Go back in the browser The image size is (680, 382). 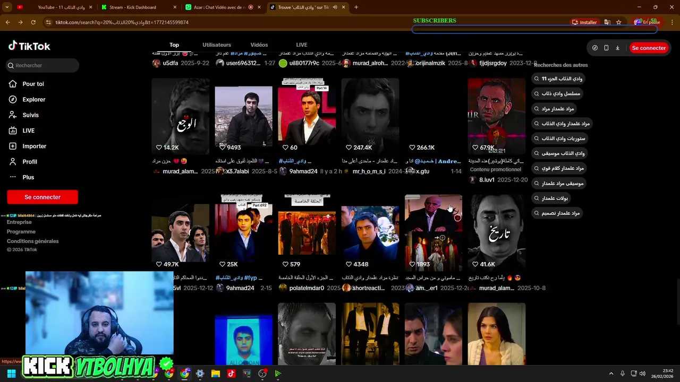click(8, 22)
